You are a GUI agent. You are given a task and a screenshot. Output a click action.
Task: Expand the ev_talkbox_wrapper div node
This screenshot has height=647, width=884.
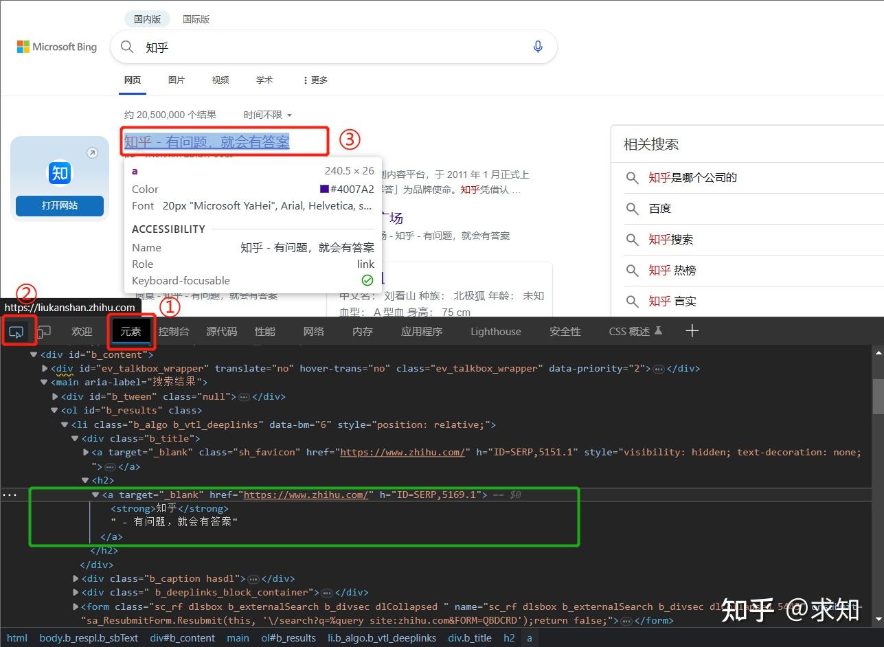45,368
